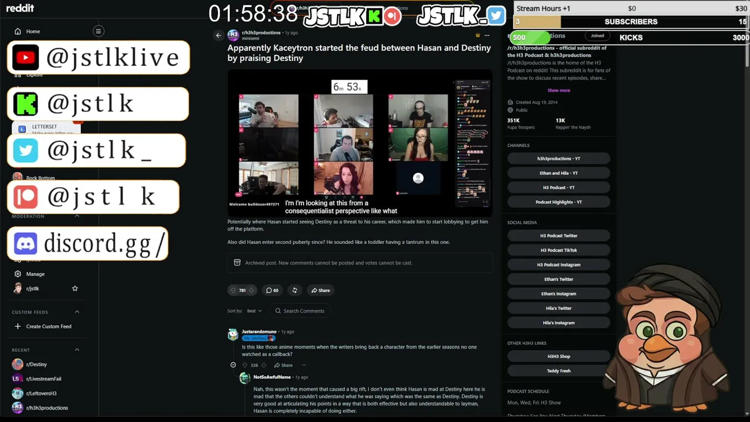Open the H3 Podcast - YT link

coord(558,188)
